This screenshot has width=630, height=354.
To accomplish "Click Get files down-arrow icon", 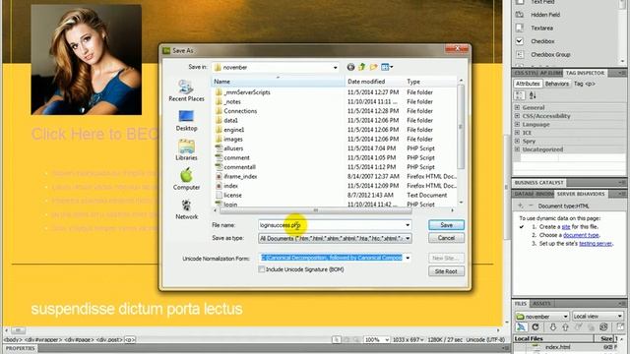I will 552,327.
